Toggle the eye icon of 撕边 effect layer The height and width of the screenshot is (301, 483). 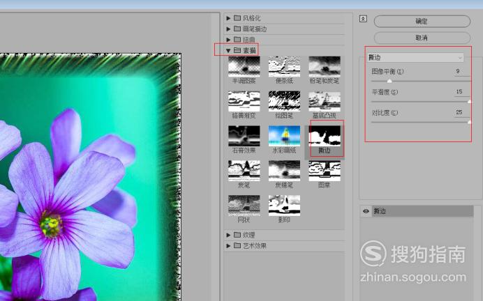[366, 211]
